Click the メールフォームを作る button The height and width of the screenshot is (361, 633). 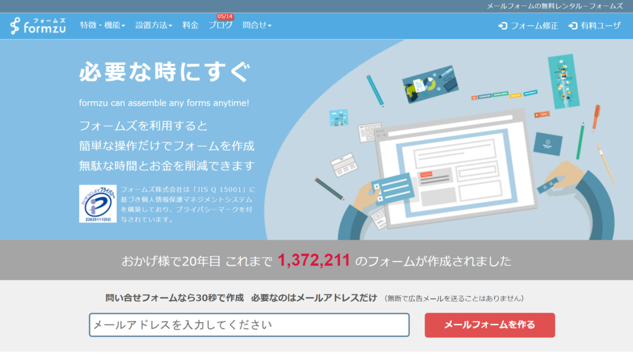coord(490,325)
